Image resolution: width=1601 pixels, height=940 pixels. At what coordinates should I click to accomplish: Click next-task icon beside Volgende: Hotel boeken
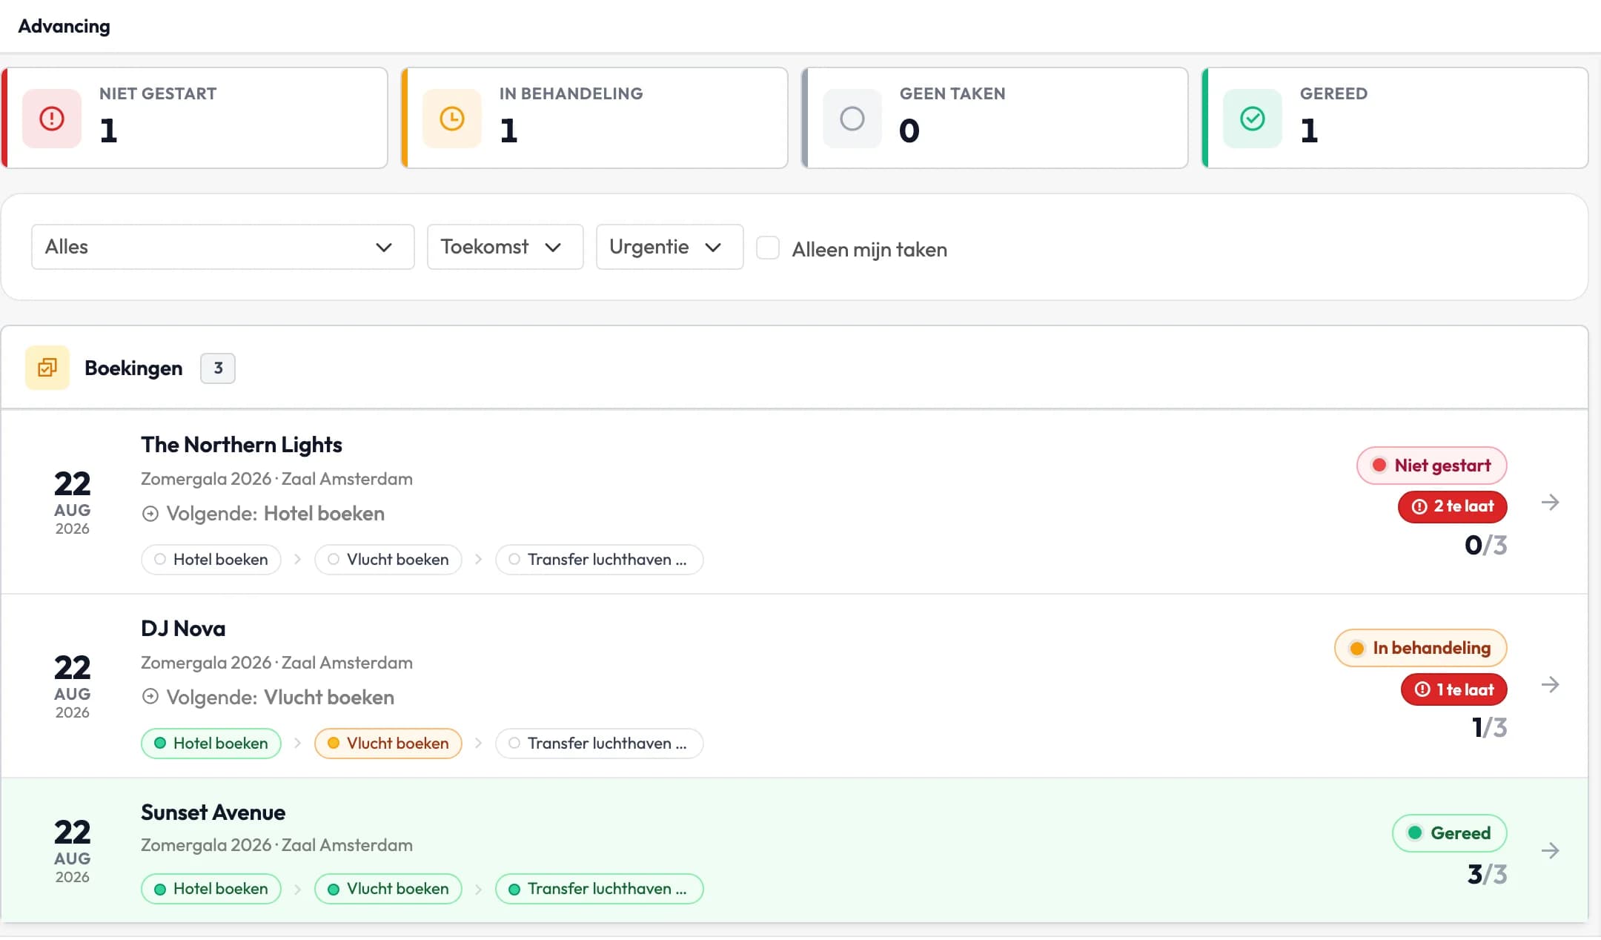coord(150,514)
